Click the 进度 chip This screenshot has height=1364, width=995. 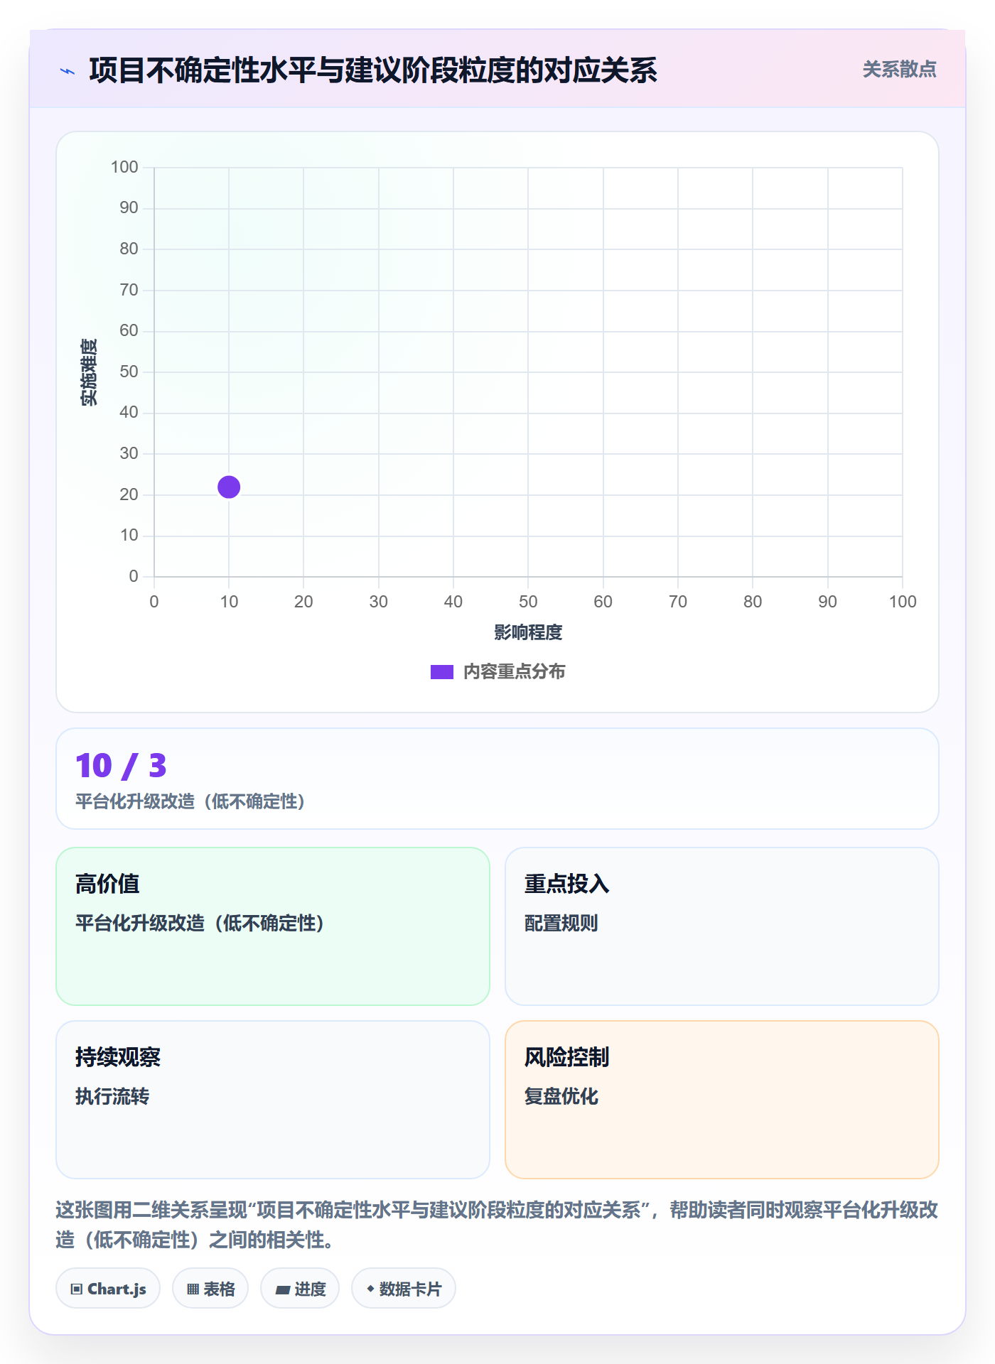point(300,1289)
